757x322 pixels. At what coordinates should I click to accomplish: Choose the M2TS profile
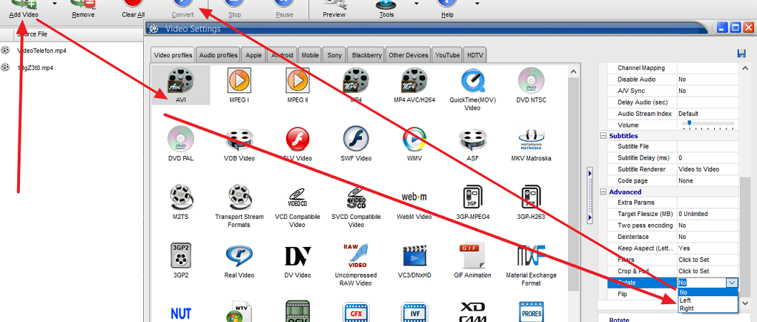[181, 203]
